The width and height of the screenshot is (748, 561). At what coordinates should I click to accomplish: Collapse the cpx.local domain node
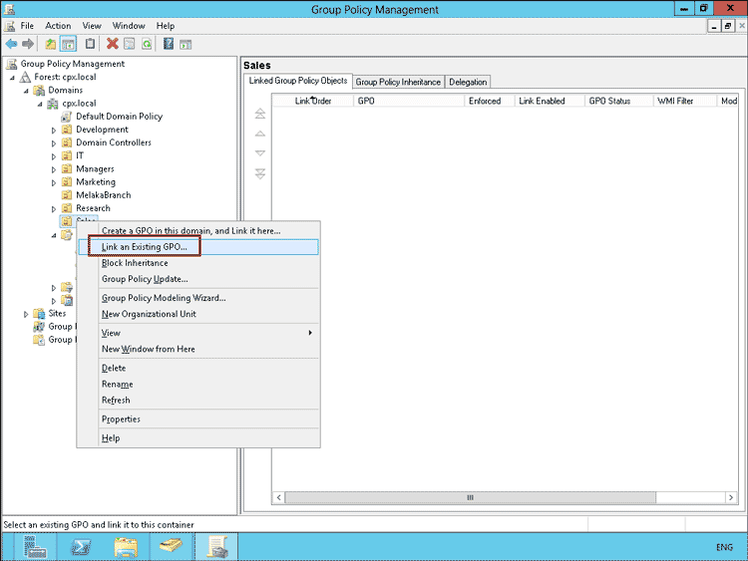coord(40,104)
